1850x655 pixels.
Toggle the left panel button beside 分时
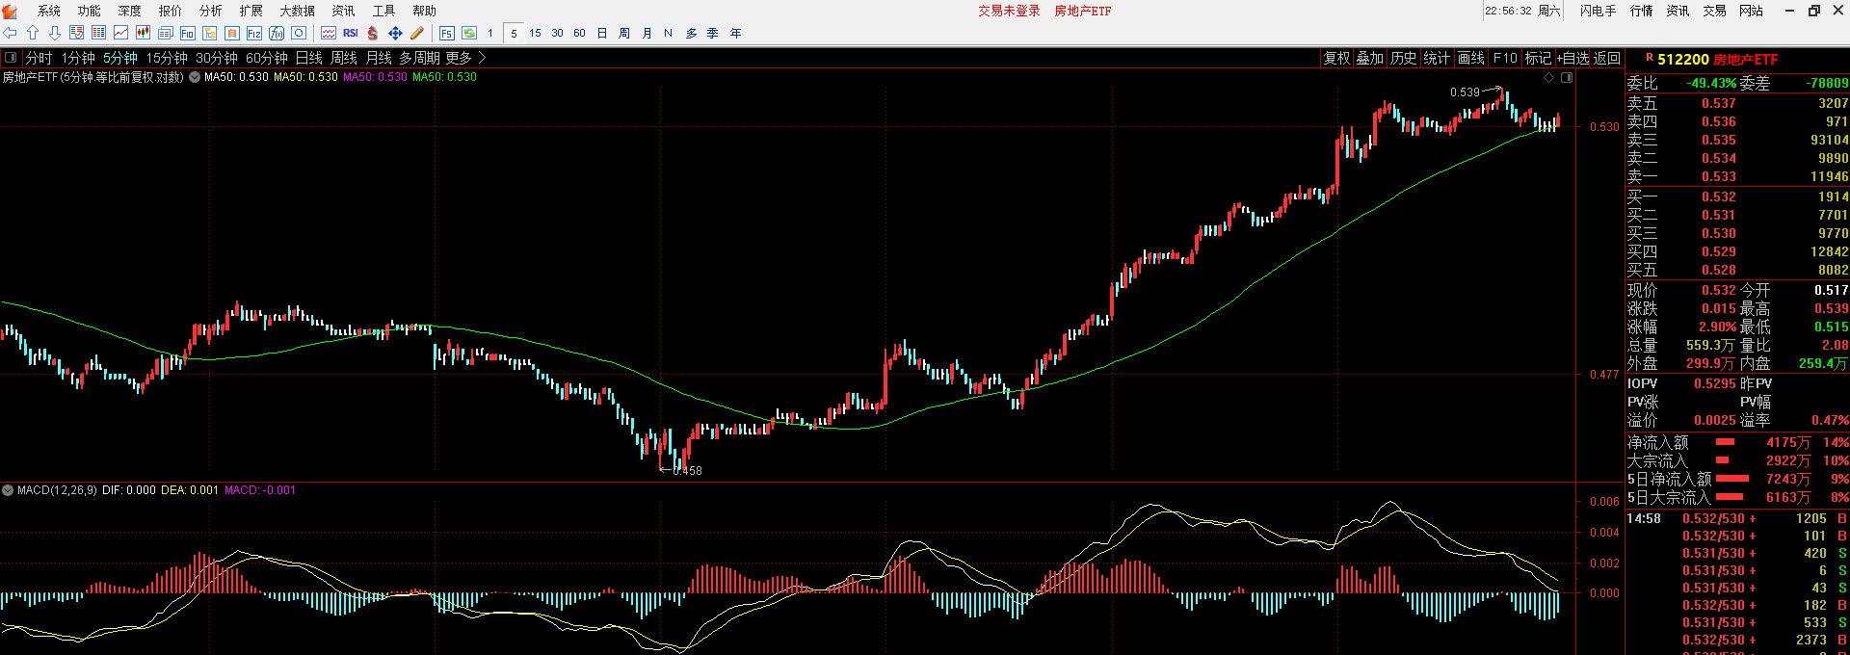click(x=11, y=58)
